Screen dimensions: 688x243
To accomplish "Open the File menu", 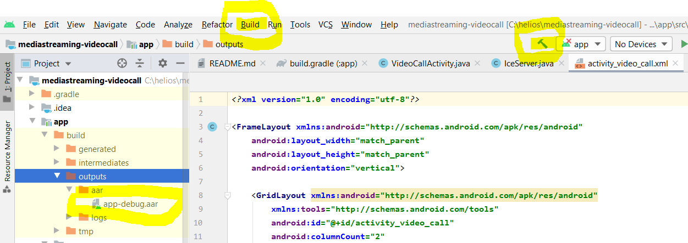I will click(29, 25).
